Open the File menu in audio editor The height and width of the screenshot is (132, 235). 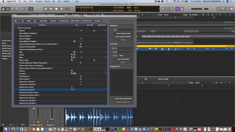coord(145,79)
